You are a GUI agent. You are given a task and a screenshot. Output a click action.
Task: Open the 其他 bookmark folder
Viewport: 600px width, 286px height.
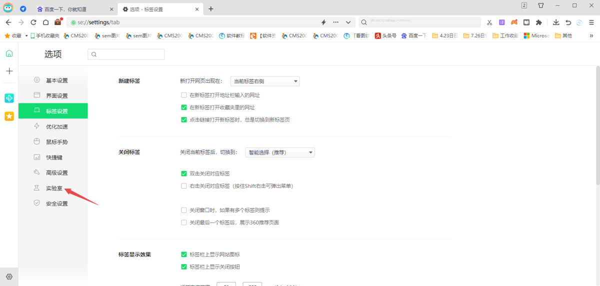563,36
